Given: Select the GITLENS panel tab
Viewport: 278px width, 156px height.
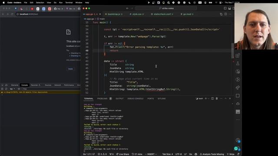Looking at the screenshot, I should 162,99.
